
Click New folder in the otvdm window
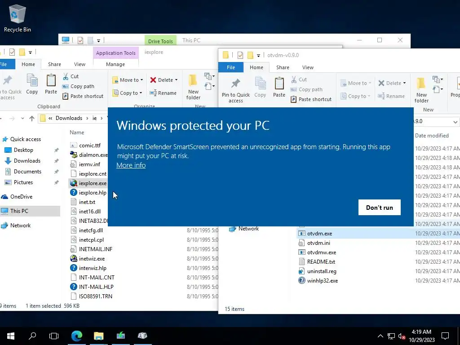click(421, 90)
